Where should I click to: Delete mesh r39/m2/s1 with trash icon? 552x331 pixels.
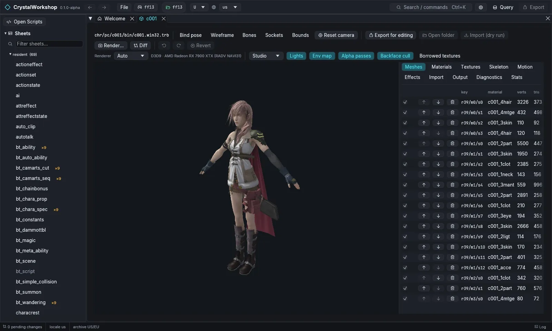[x=452, y=288]
